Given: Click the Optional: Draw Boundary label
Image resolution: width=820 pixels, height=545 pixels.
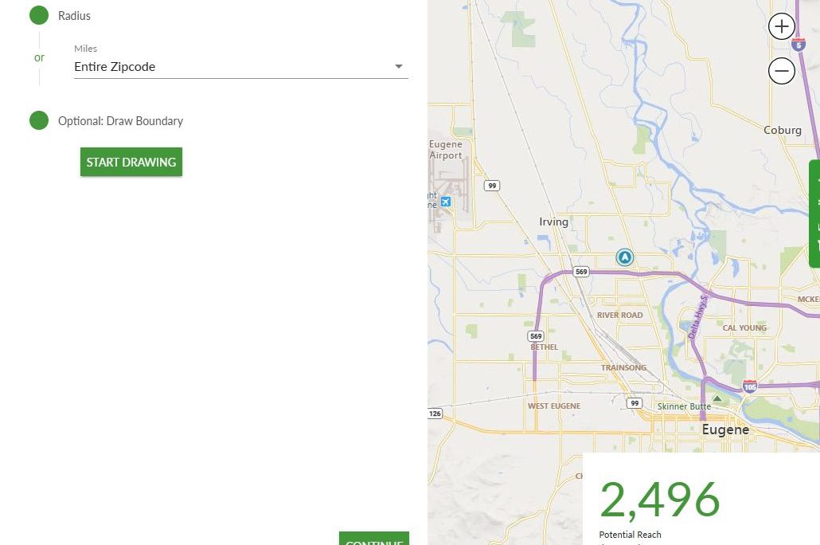Looking at the screenshot, I should (x=120, y=121).
